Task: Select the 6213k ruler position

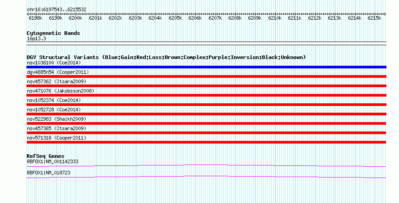Action: pos(335,18)
